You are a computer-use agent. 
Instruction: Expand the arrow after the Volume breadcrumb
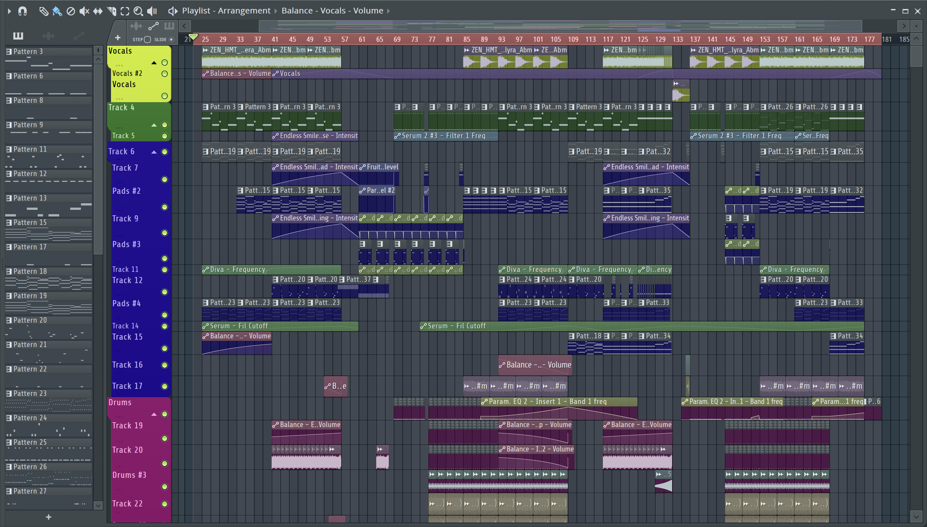click(388, 11)
